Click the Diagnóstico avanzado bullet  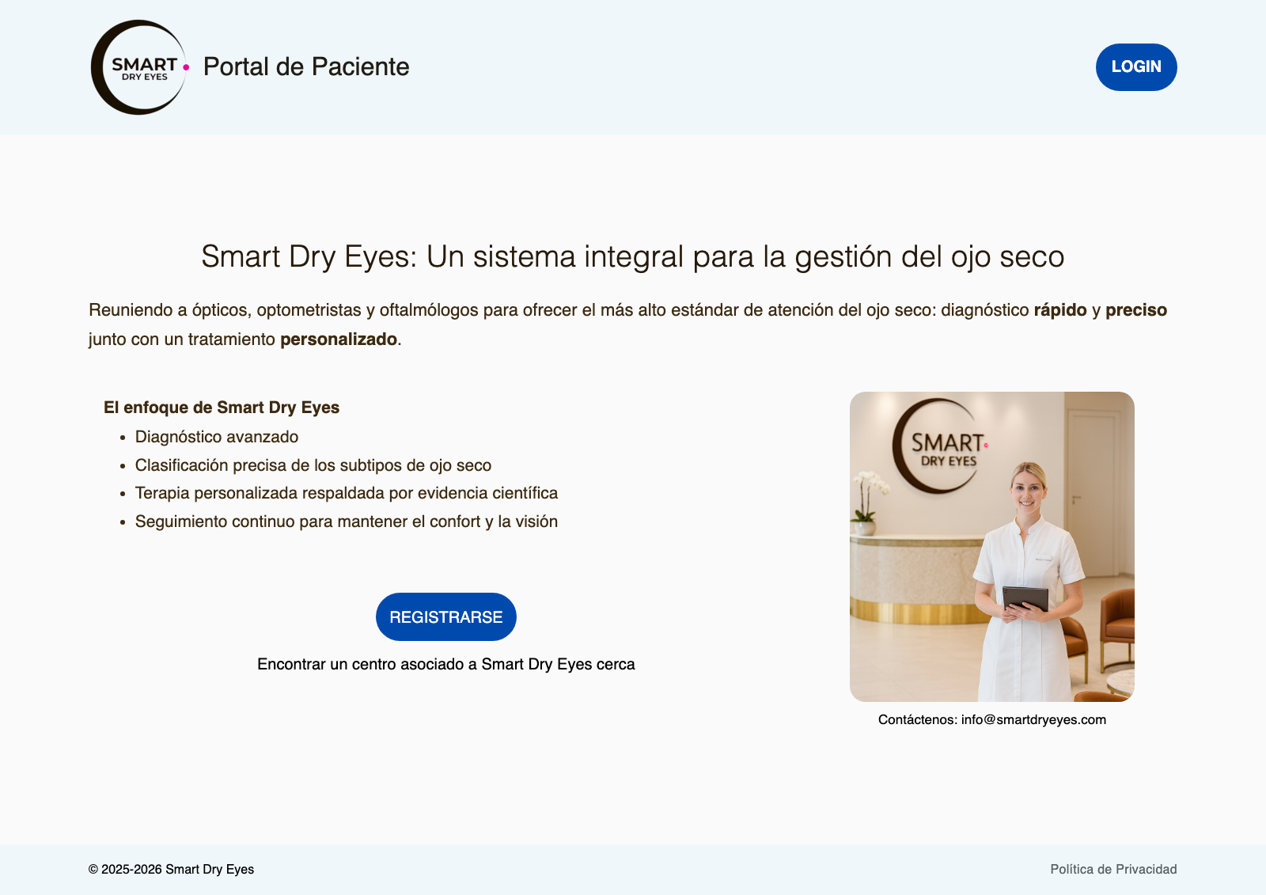coord(217,437)
